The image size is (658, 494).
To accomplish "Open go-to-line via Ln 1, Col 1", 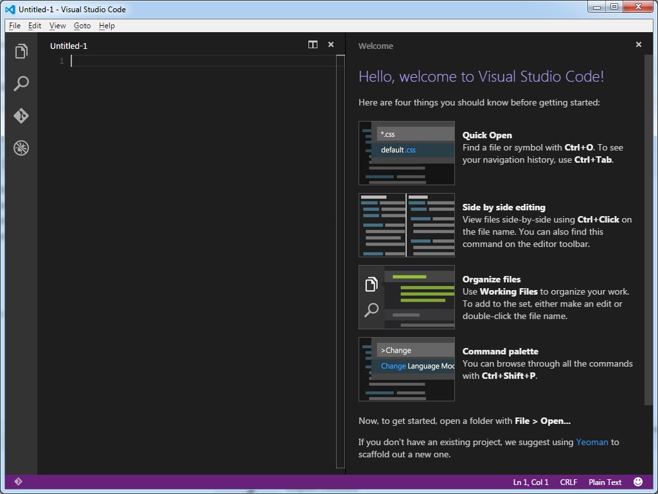I will tap(530, 482).
